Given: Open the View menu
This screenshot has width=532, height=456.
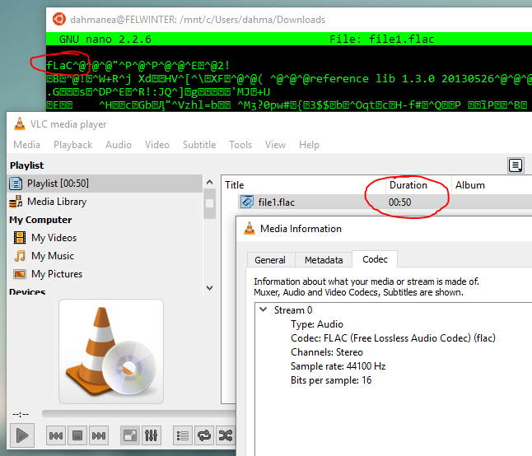Looking at the screenshot, I should point(275,145).
